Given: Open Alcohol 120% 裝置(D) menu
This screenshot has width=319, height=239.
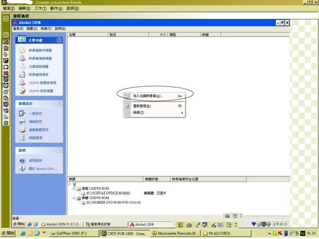Looking at the screenshot, I should [x=32, y=29].
